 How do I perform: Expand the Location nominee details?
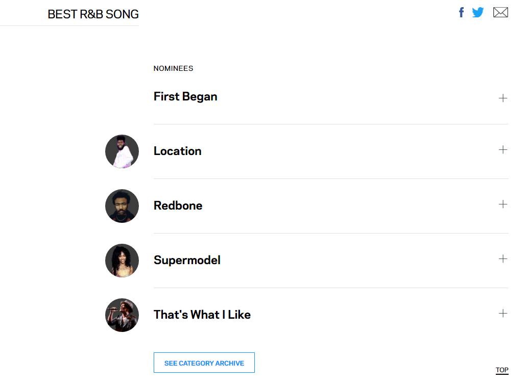(x=503, y=149)
